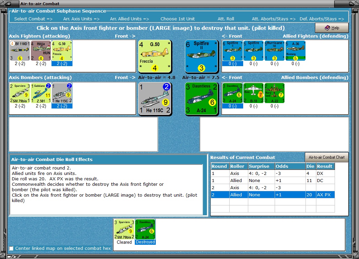Click the Surprise column header
This screenshot has width=359, height=259.
(261, 166)
